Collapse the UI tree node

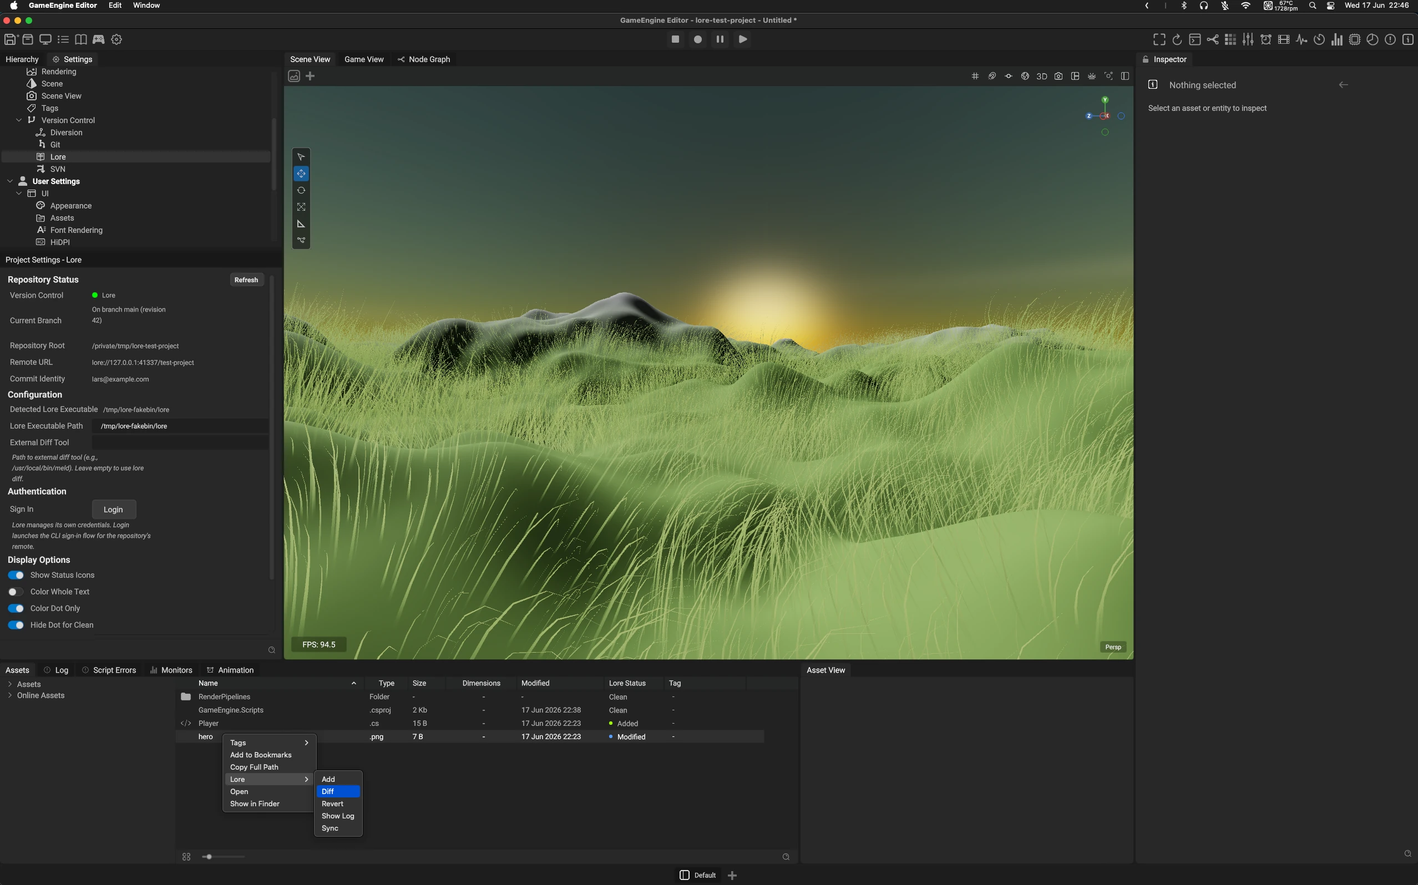pos(19,194)
